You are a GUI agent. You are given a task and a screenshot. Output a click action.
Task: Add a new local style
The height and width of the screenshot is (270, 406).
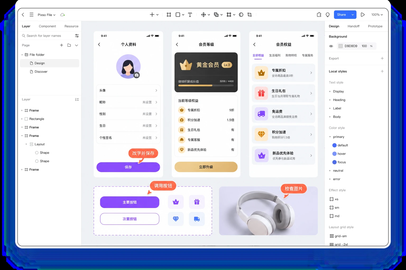tap(382, 71)
